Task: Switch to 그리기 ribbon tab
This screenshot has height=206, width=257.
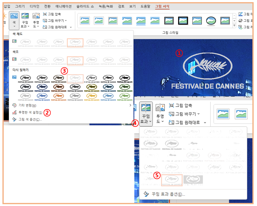Action: click(x=20, y=6)
